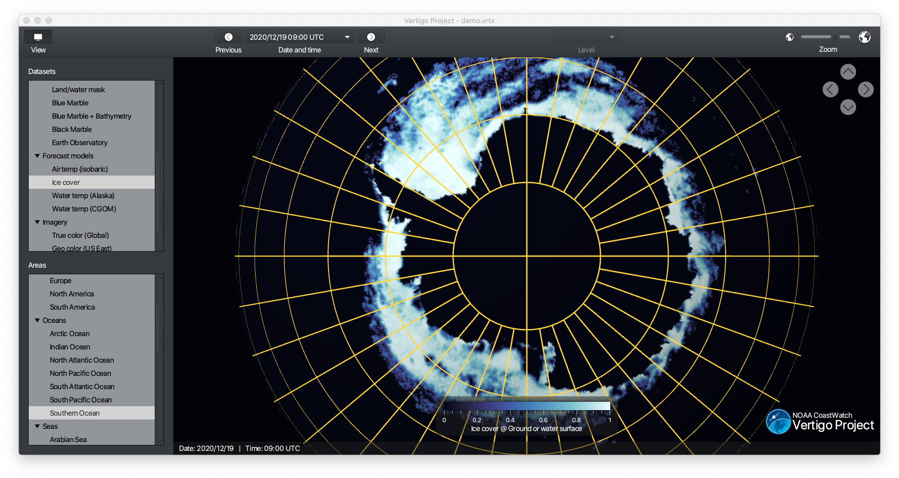Collapse the Oceans area group
Image resolution: width=899 pixels, height=478 pixels.
pos(38,321)
